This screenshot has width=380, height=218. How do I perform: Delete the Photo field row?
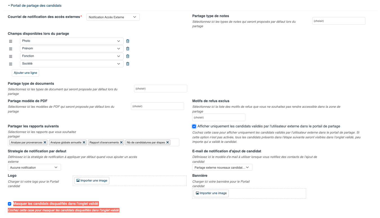(128, 41)
